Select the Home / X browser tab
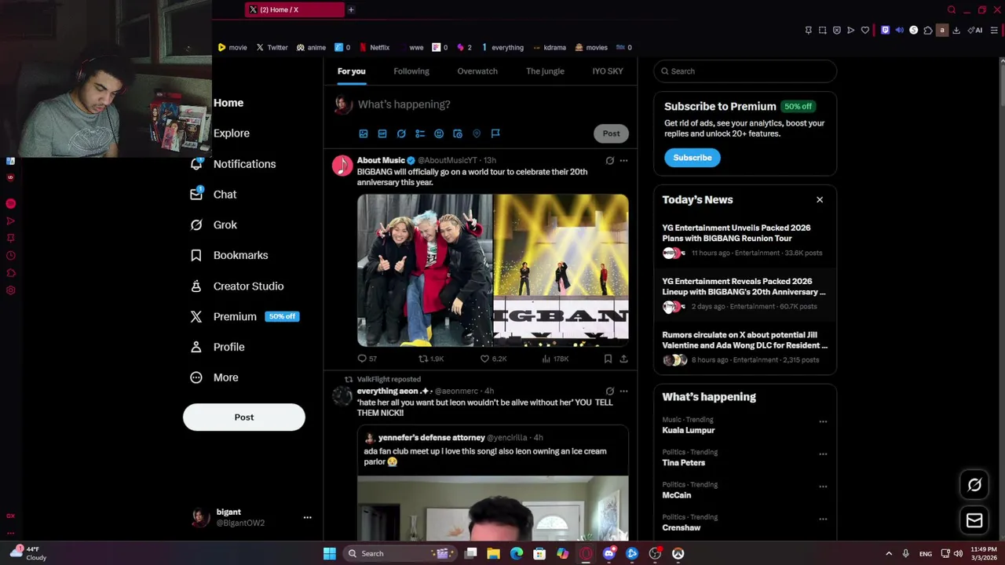 [x=294, y=9]
